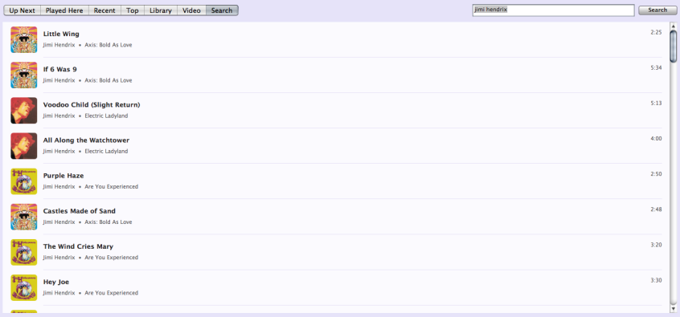
Task: Pick the Purple Haze song title
Action: coord(63,176)
